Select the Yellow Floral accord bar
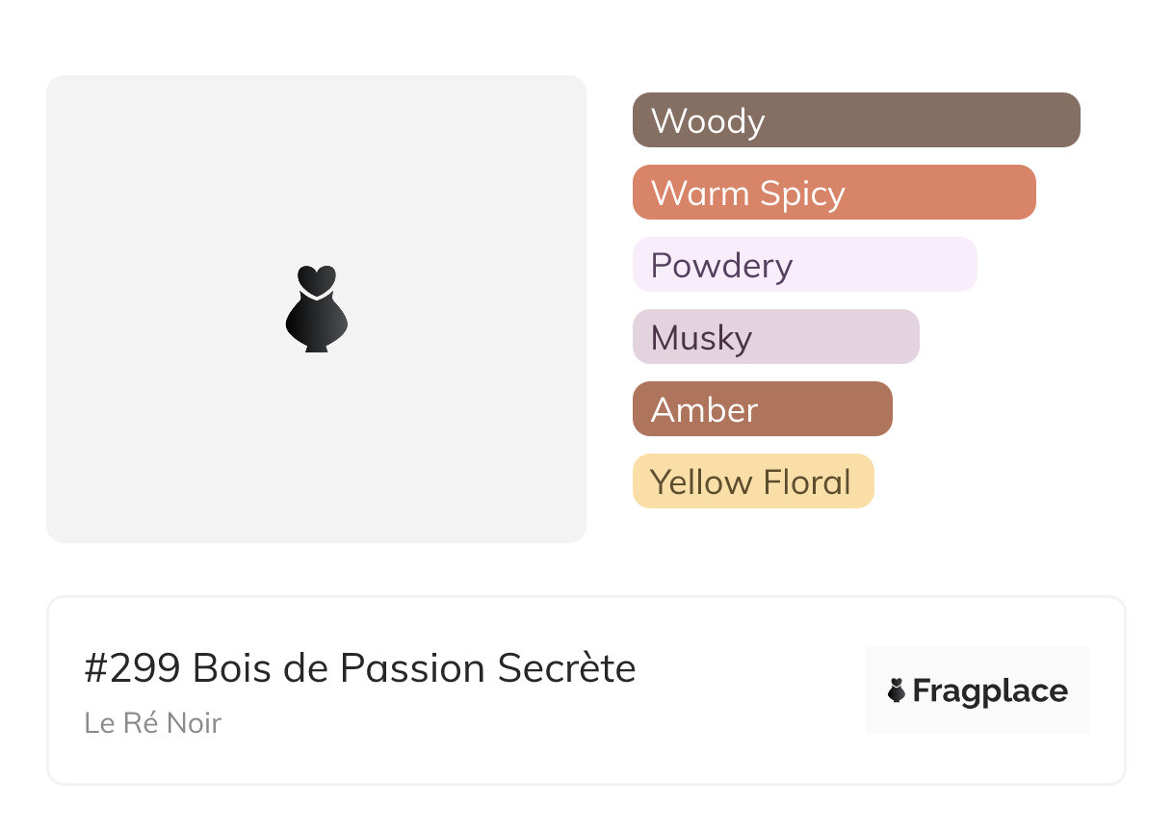 pyautogui.click(x=753, y=481)
